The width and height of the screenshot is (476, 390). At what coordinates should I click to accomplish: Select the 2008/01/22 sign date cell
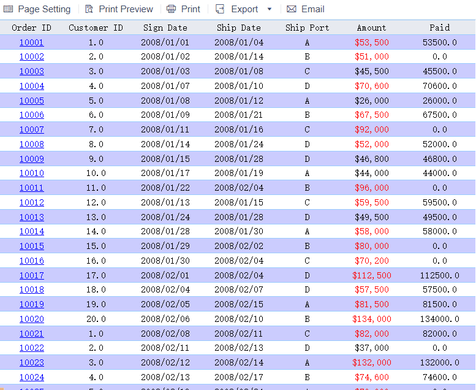pyautogui.click(x=165, y=188)
